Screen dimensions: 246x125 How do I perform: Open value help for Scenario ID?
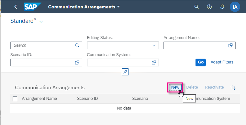coord(77,63)
